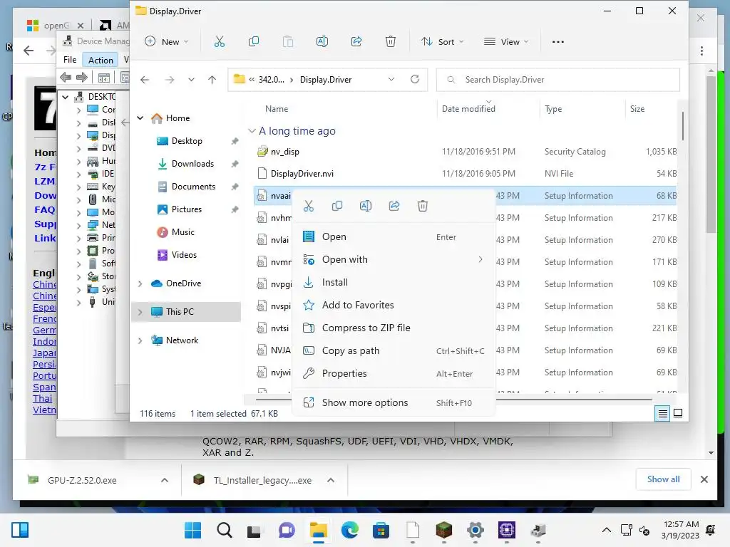Click the Copy icon in Explorer toolbar
730x547 pixels.
coord(254,42)
